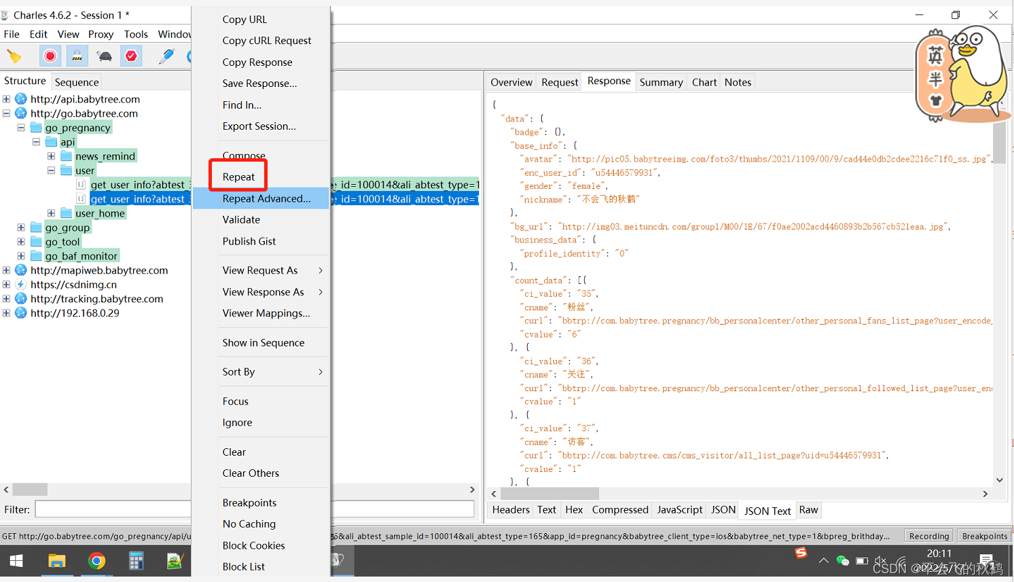Image resolution: width=1014 pixels, height=582 pixels.
Task: Click the JSON file icon of first get_user_info
Action: click(82, 185)
